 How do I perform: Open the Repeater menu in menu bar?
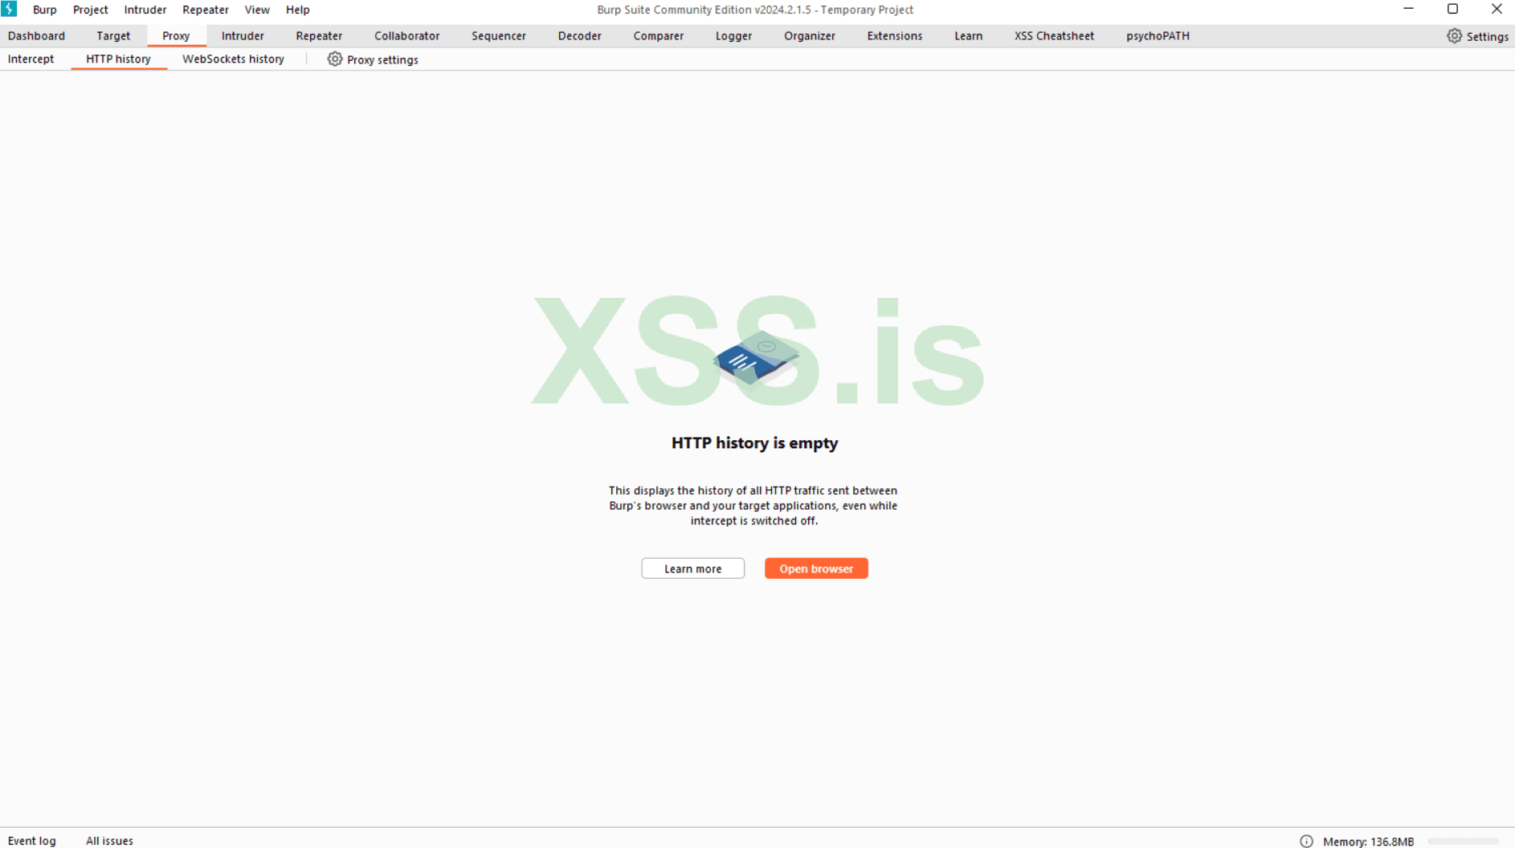206,10
